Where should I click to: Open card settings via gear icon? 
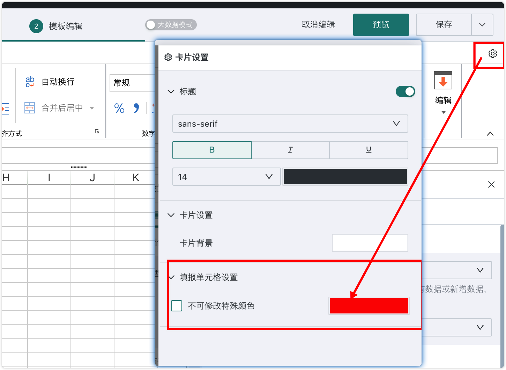[x=492, y=53]
